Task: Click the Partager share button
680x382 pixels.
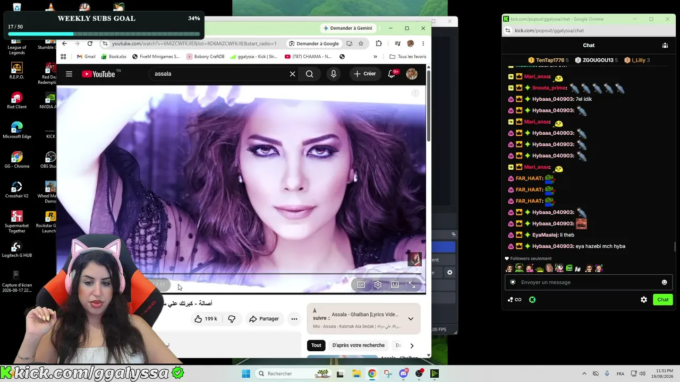Action: [264, 319]
